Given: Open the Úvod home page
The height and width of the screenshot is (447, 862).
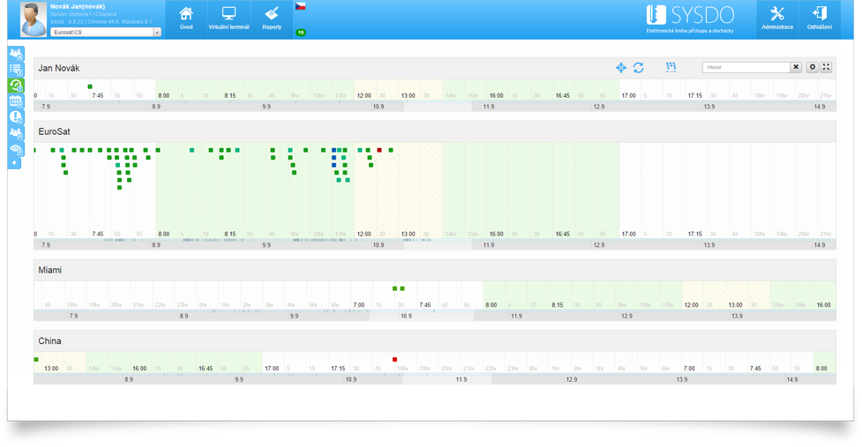Looking at the screenshot, I should pyautogui.click(x=186, y=19).
